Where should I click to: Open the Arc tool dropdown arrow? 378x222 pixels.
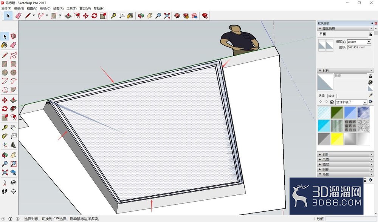pos(47,15)
